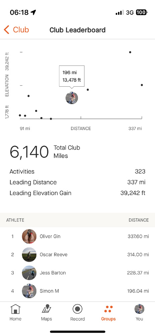Screen dimensions: 155x336
Task: Tap the orange back chevron icon
Action: tap(6, 30)
